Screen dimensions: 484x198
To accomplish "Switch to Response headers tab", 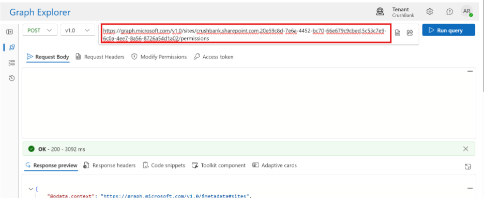I will point(110,166).
